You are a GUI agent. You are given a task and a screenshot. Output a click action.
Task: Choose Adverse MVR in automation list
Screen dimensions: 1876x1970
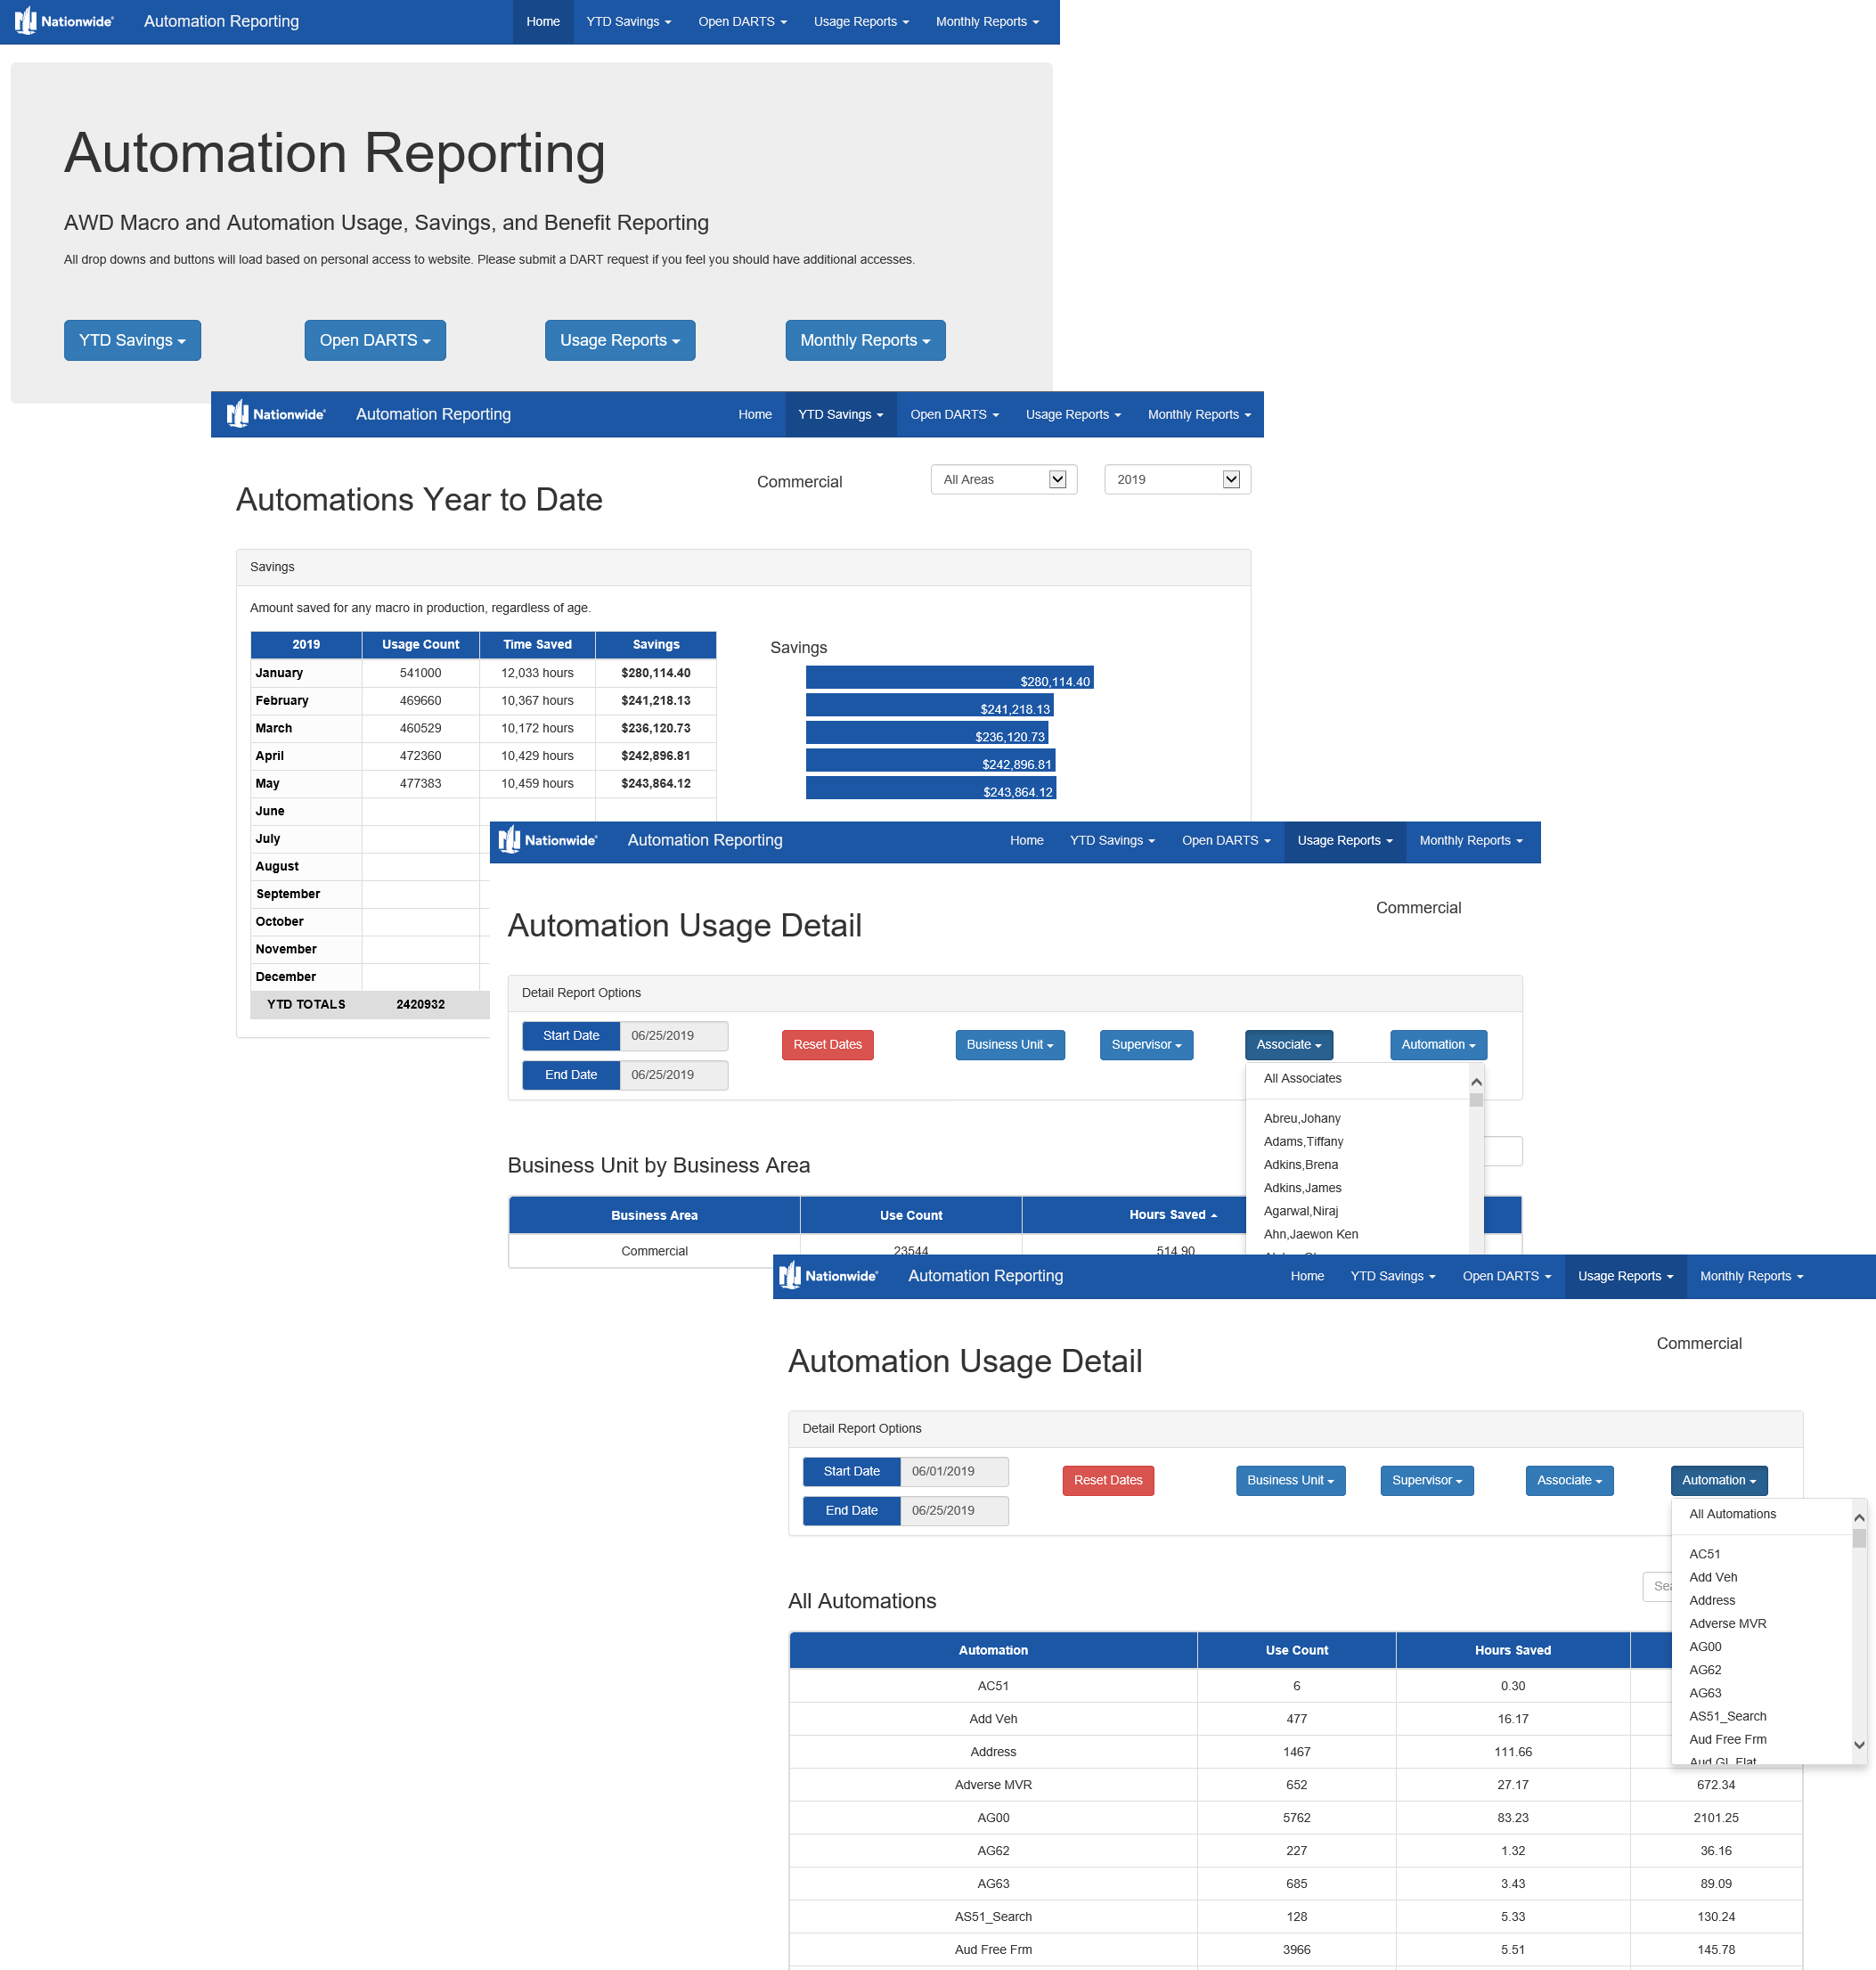click(1727, 1623)
